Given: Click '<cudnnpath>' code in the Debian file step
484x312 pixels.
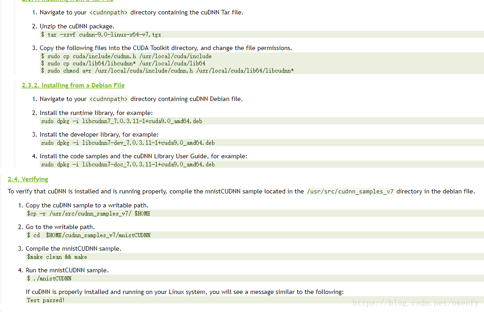Looking at the screenshot, I should click(108, 99).
